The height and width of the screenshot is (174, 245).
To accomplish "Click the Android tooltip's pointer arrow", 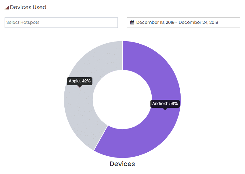I will [165, 109].
